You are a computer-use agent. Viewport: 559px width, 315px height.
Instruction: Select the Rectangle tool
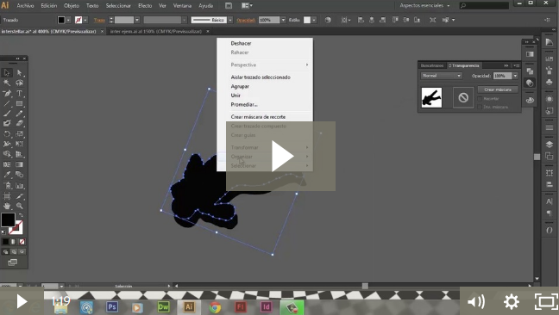pos(20,103)
